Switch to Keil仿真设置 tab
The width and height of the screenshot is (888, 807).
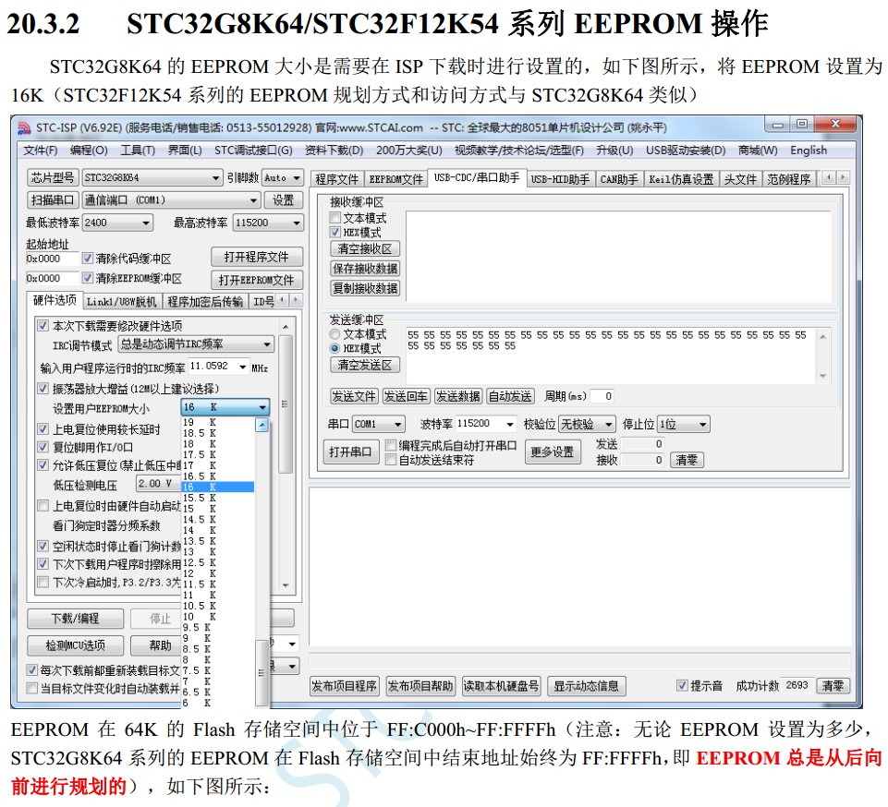pyautogui.click(x=681, y=179)
